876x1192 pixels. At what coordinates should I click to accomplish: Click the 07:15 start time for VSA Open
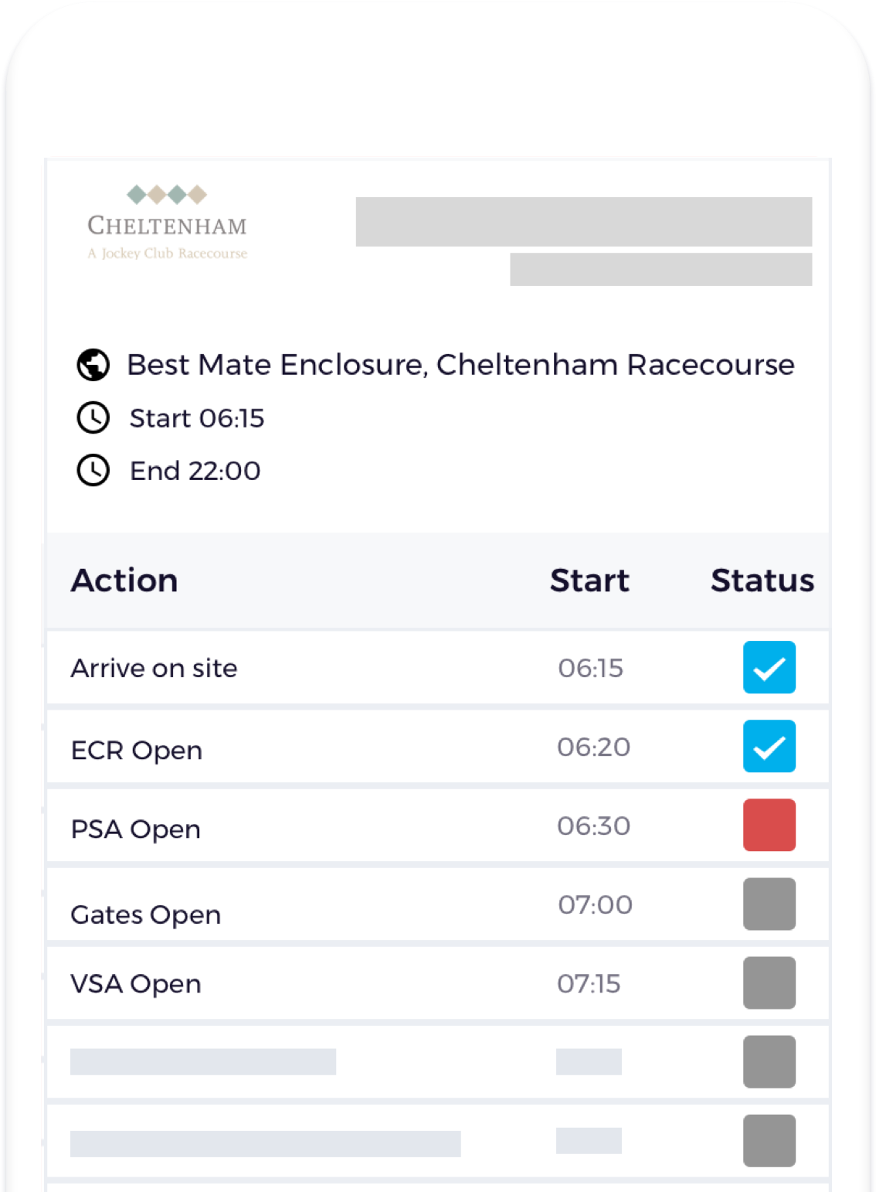(x=589, y=983)
